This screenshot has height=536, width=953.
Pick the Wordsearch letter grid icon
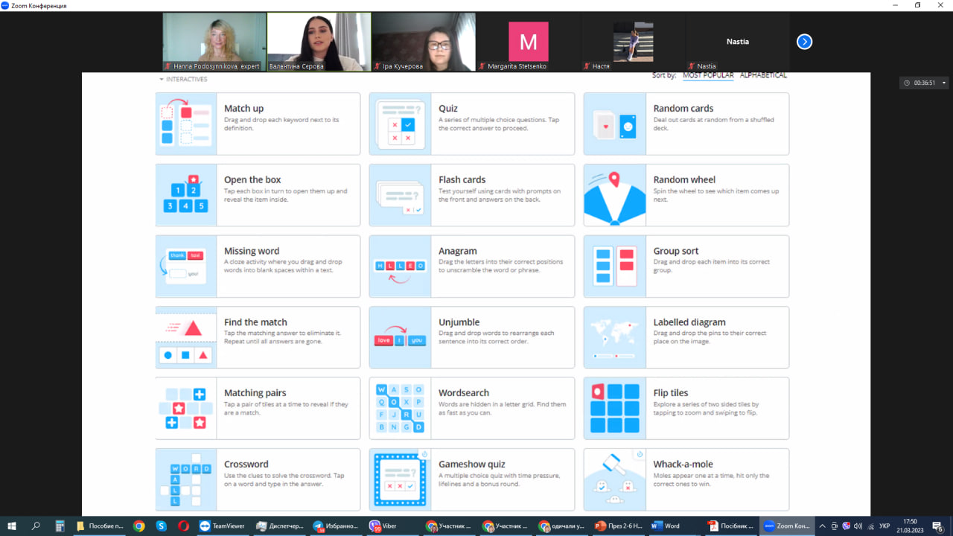coord(400,408)
